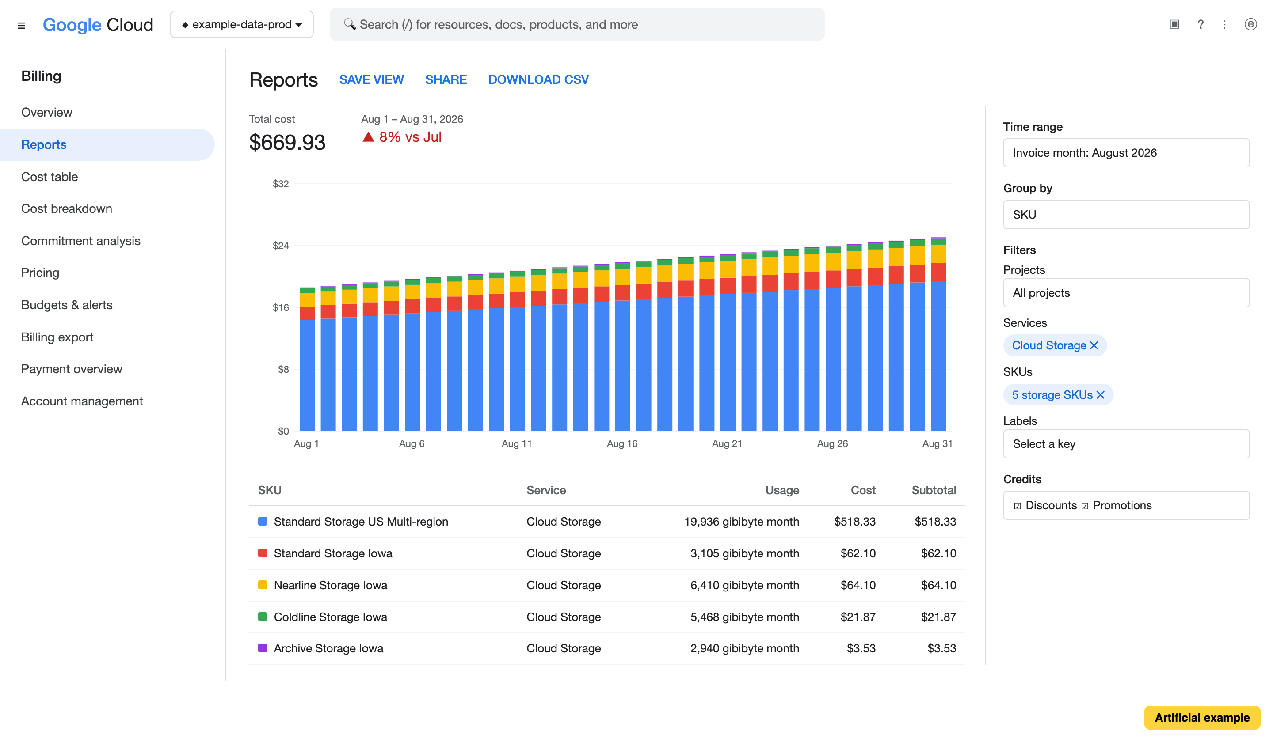Click the search magnifier icon
The width and height of the screenshot is (1273, 742).
(350, 24)
